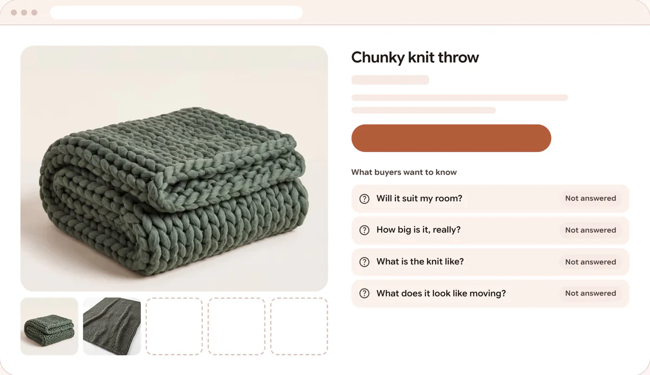Viewport: 650px width, 375px height.
Task: Click the middle empty dashed image slot
Action: tap(237, 326)
